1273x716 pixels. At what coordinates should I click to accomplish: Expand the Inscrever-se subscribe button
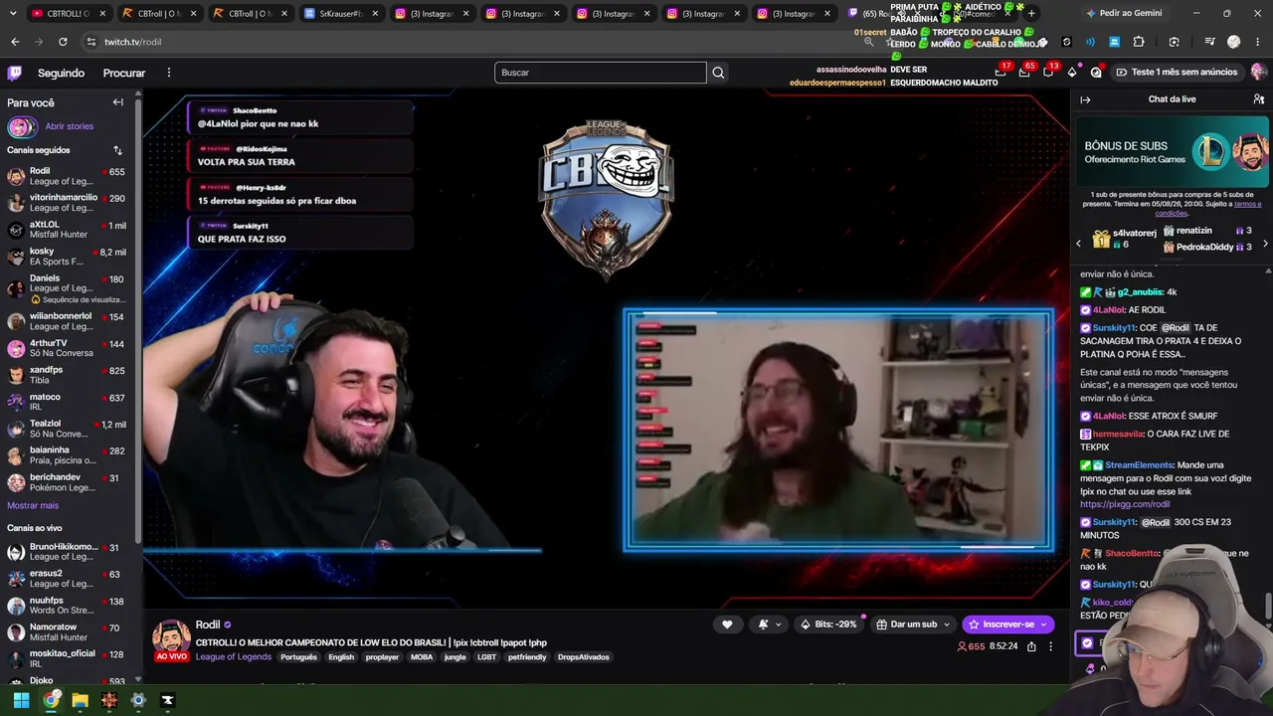pos(1007,625)
